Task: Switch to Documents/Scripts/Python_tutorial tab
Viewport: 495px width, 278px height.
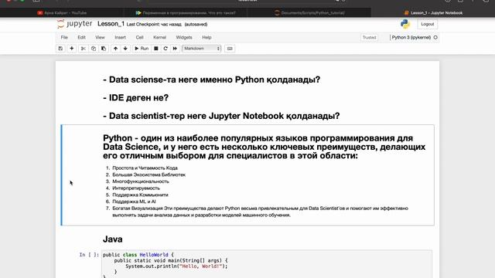Action: (309, 13)
